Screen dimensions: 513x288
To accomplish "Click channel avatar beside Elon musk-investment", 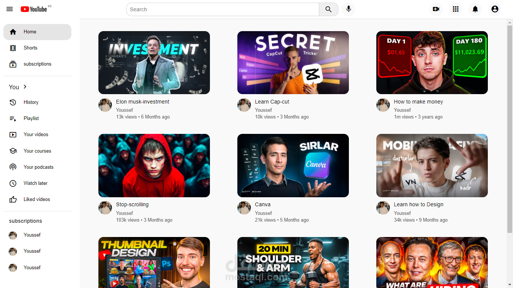I will coord(105,105).
